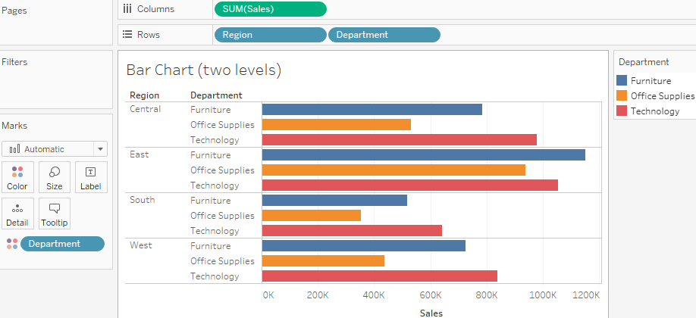Select the Central region label

pos(145,109)
